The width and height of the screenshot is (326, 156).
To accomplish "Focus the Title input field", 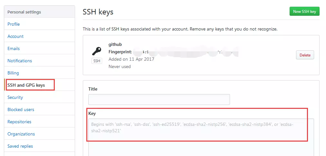I will coord(159,100).
